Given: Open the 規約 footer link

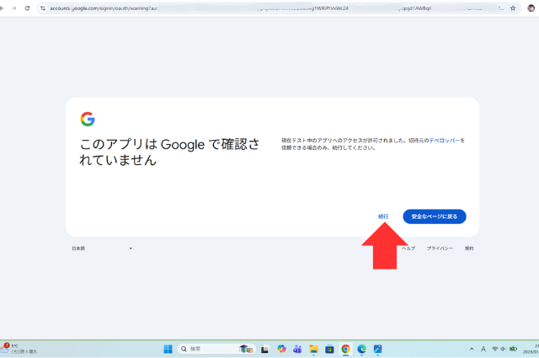Looking at the screenshot, I should pos(469,248).
